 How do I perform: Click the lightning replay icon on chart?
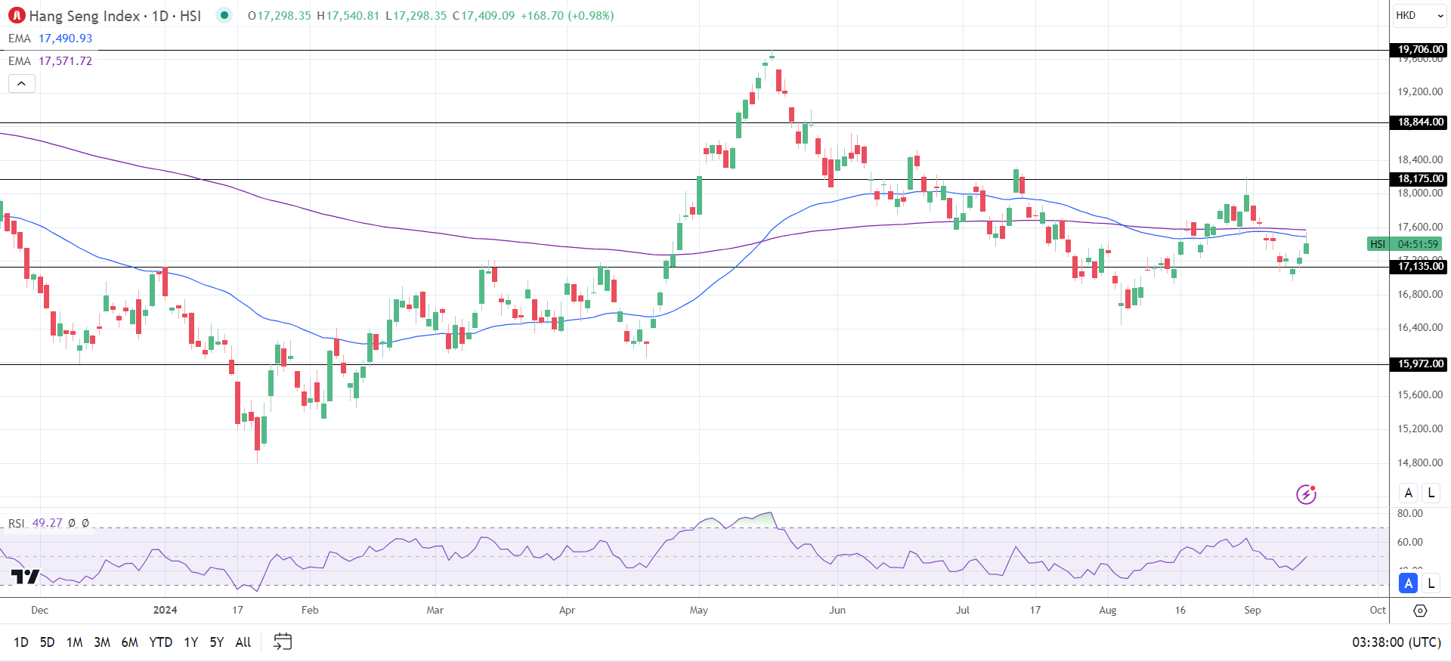1306,494
